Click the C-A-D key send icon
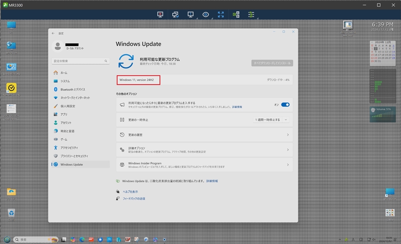401x244 pixels. pos(236,14)
